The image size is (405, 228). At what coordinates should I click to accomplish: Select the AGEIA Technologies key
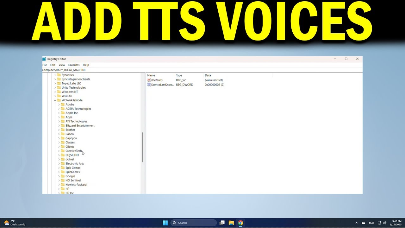(x=78, y=109)
